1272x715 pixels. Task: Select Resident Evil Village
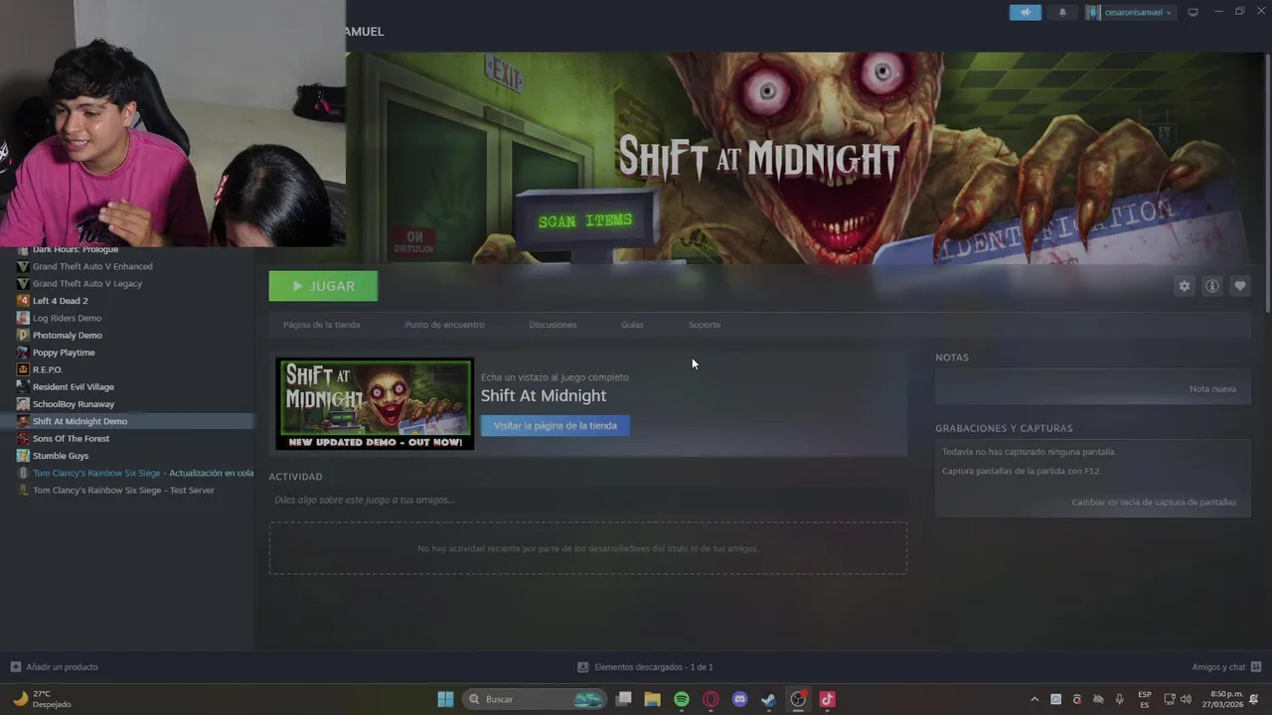74,386
